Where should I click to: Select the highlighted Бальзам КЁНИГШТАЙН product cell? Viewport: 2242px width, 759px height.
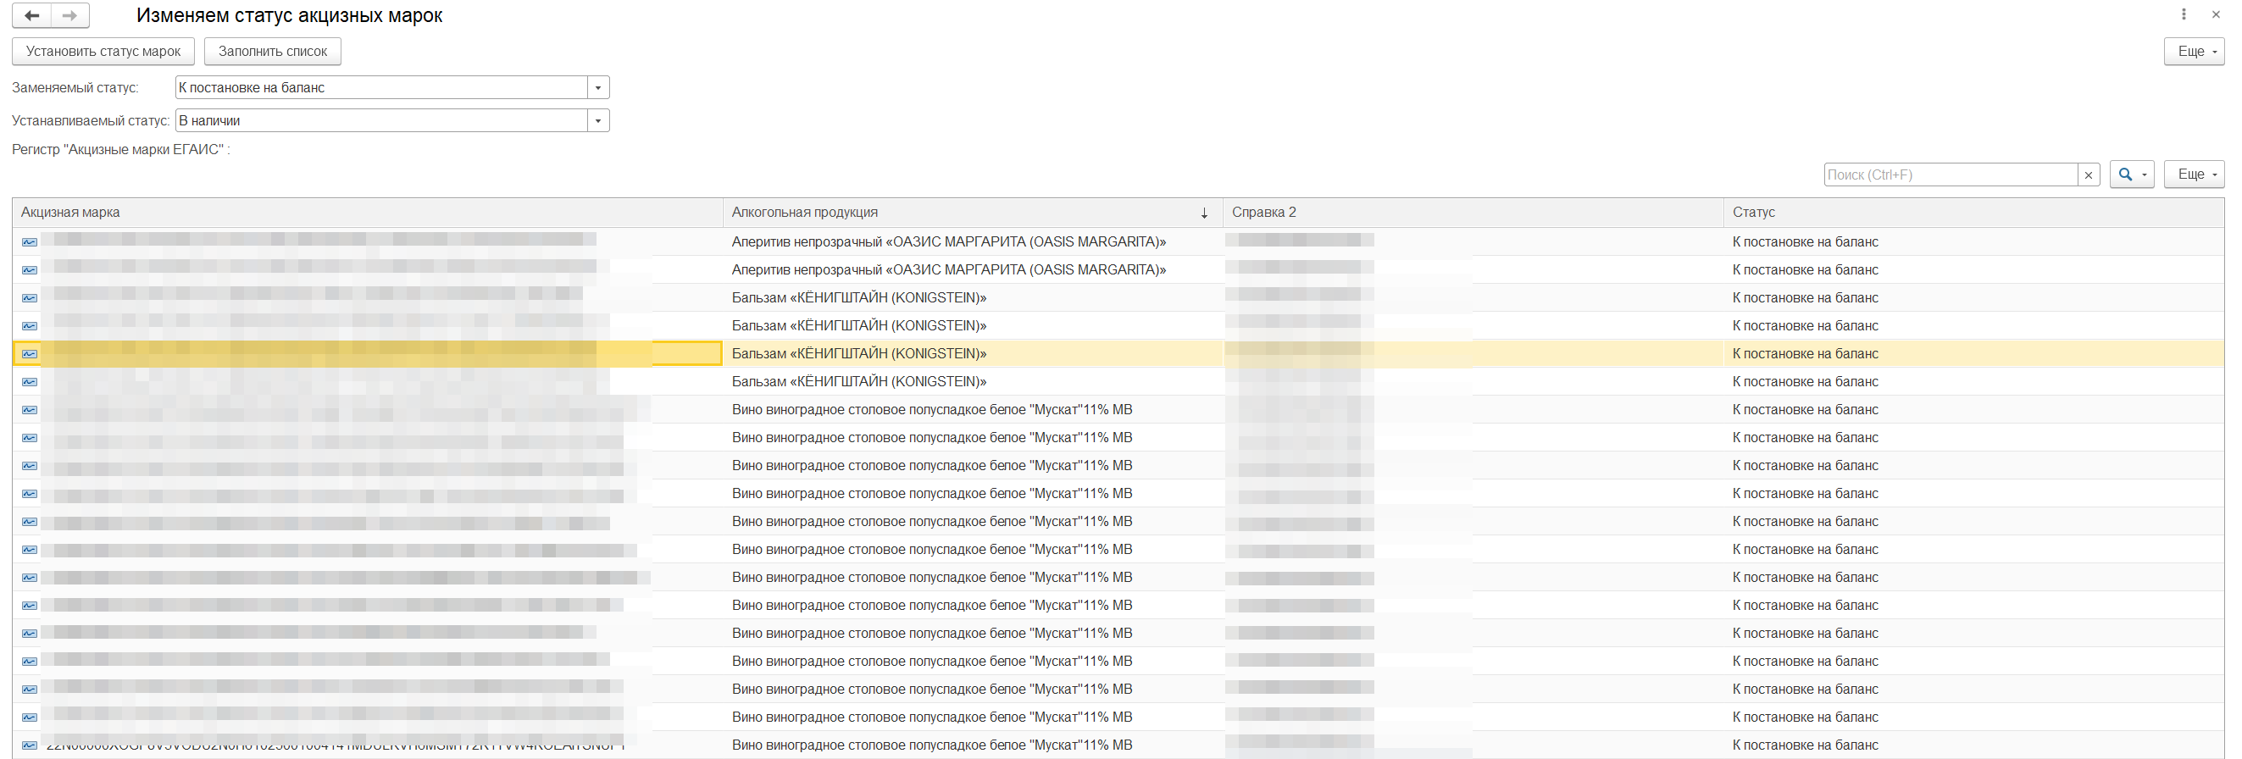[x=972, y=354]
